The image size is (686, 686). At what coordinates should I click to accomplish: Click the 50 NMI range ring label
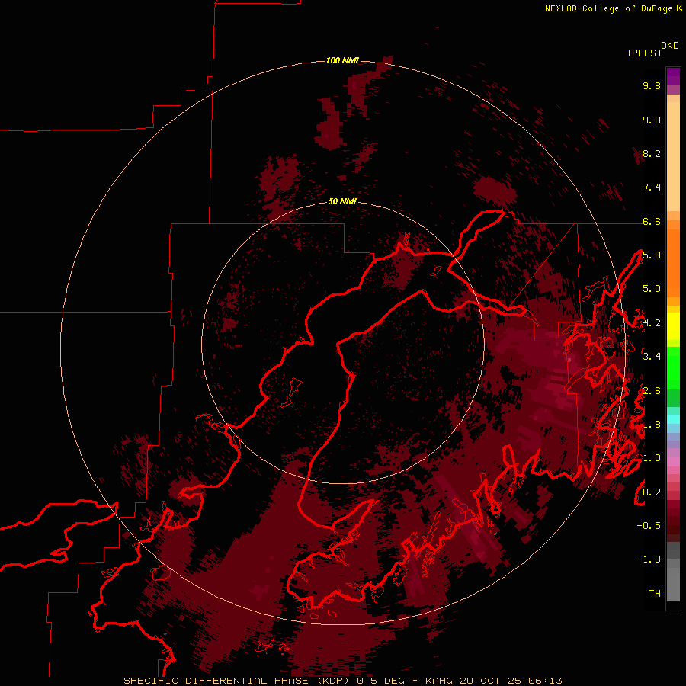(342, 201)
